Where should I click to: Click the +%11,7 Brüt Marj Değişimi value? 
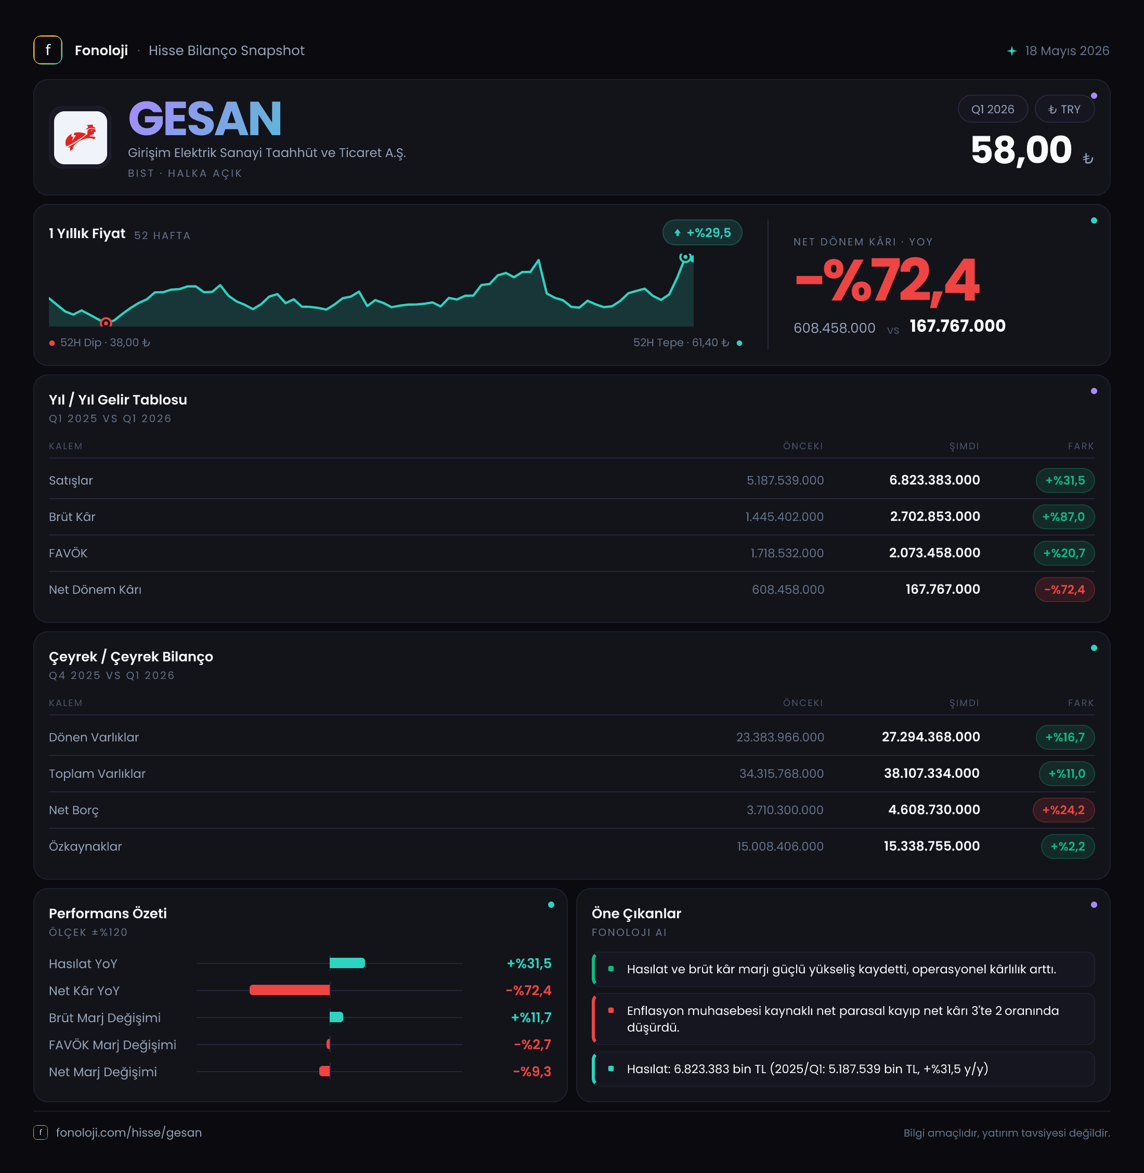tap(531, 1018)
